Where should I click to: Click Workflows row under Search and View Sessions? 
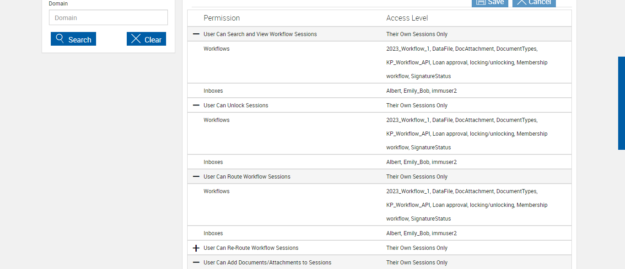coord(216,49)
